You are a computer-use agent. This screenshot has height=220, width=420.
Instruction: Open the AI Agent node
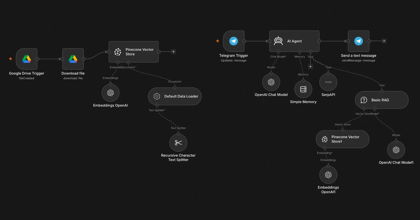click(x=294, y=41)
